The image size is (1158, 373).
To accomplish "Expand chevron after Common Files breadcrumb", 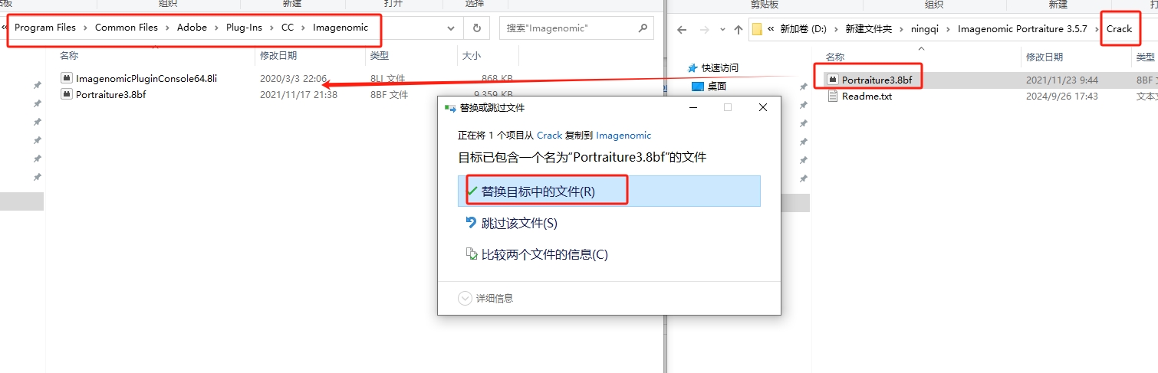I will click(x=168, y=28).
